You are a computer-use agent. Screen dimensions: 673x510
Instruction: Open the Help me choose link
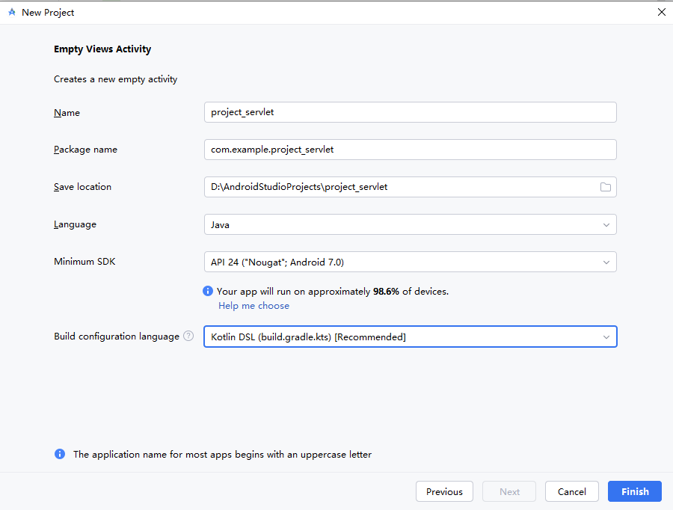point(253,306)
